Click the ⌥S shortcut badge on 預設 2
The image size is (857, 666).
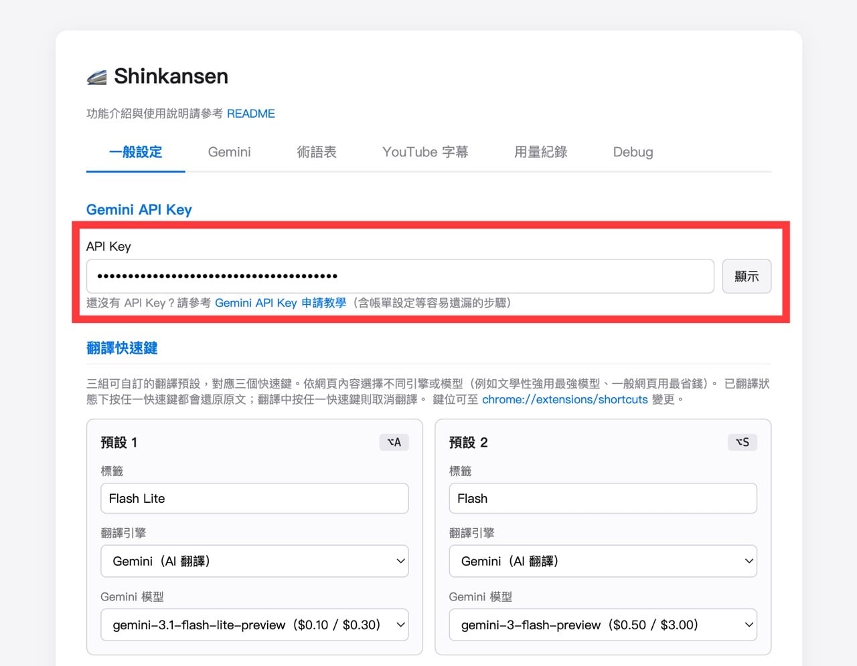743,442
